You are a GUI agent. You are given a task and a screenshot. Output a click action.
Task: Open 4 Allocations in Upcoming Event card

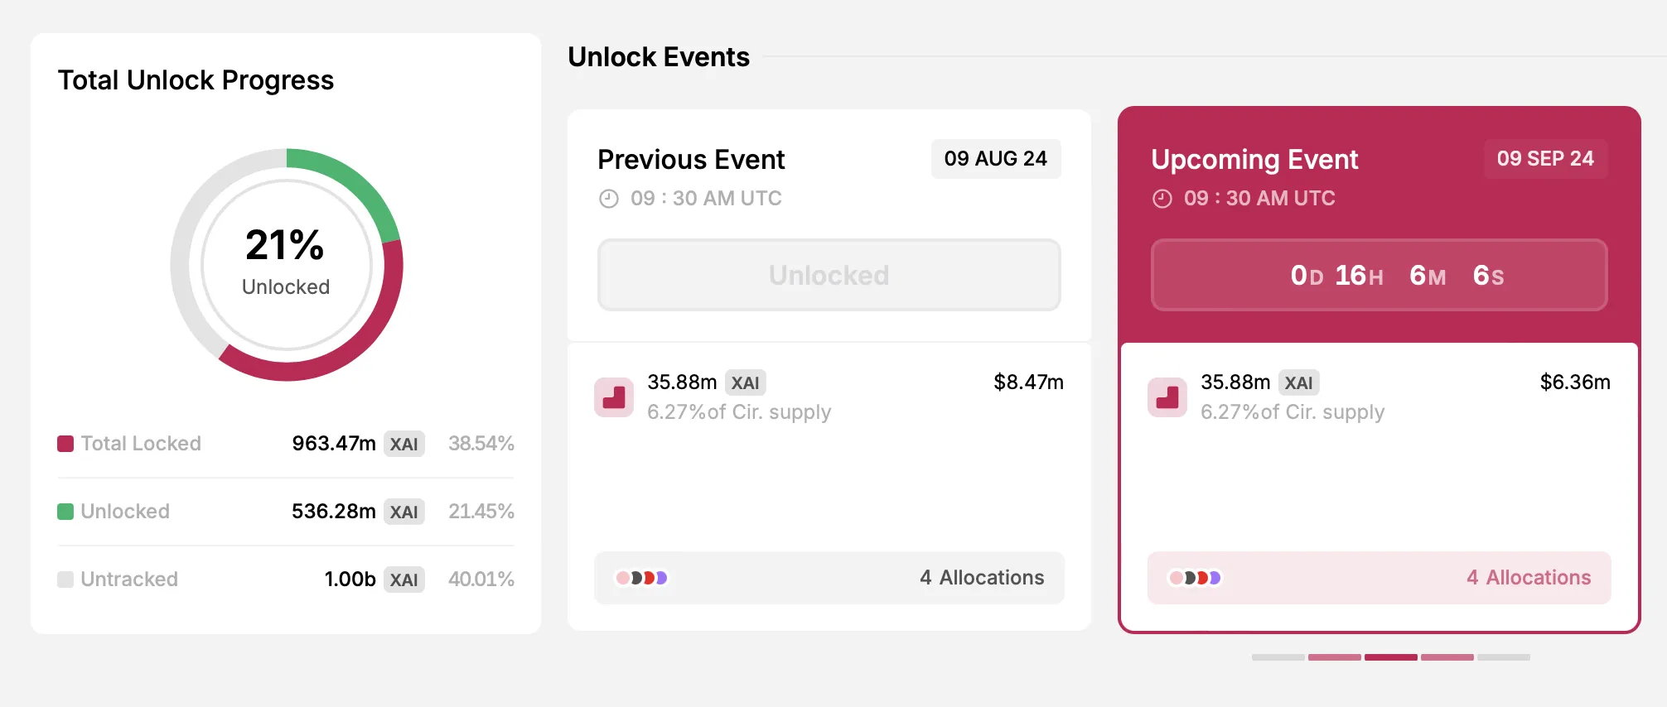tap(1380, 578)
